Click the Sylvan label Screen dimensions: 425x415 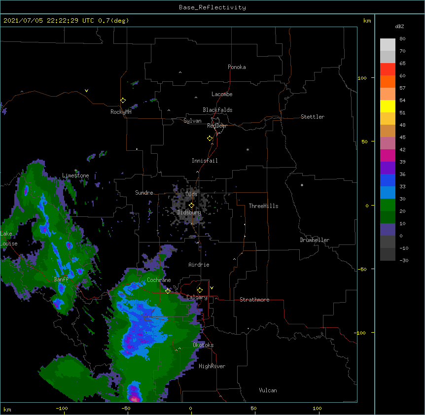click(192, 121)
